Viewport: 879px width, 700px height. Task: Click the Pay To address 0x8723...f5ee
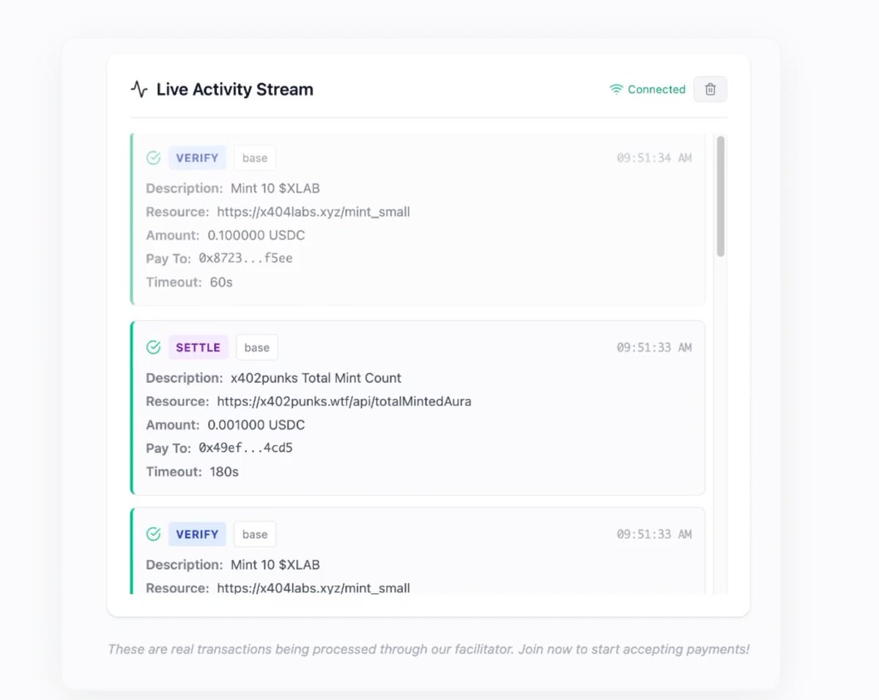(248, 258)
